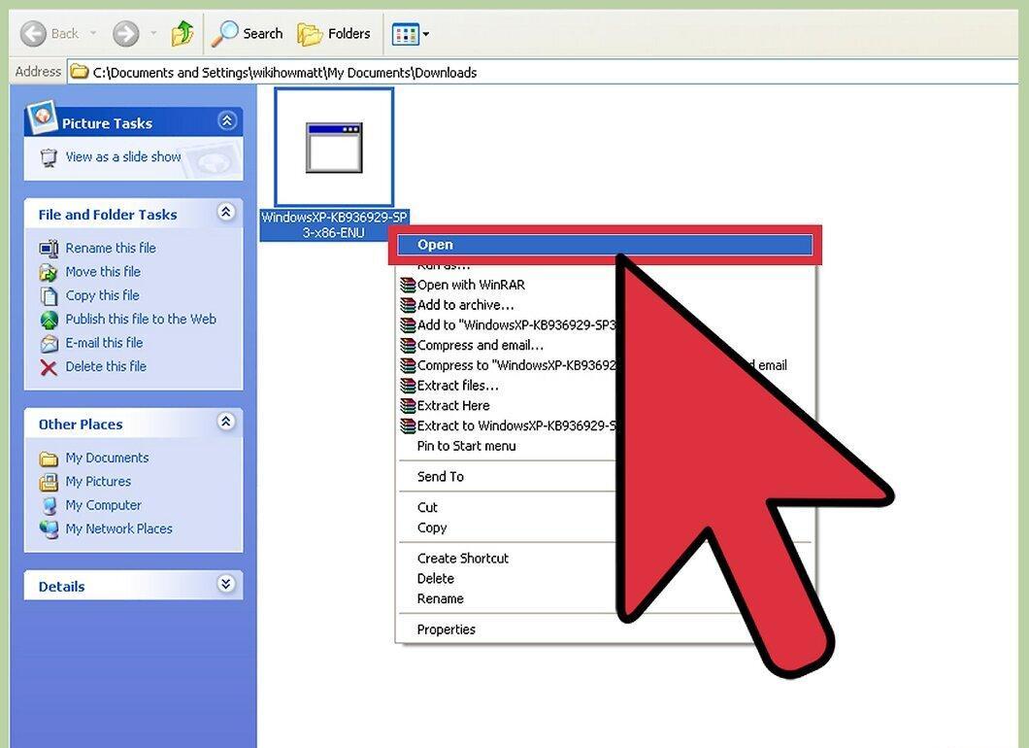Click the Forward arrow icon
Viewport: 1029px width, 748px height.
click(x=125, y=33)
